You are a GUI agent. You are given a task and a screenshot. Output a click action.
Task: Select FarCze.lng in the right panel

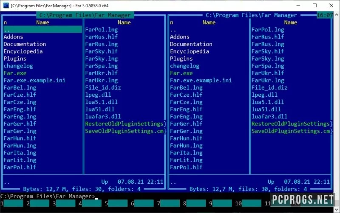click(x=186, y=102)
